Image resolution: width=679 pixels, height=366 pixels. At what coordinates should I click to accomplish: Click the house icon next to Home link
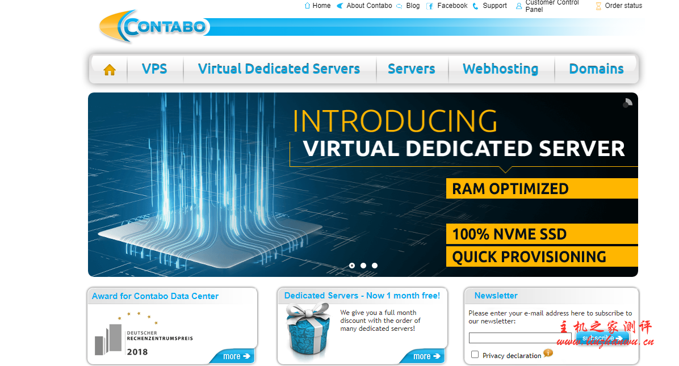coord(308,6)
